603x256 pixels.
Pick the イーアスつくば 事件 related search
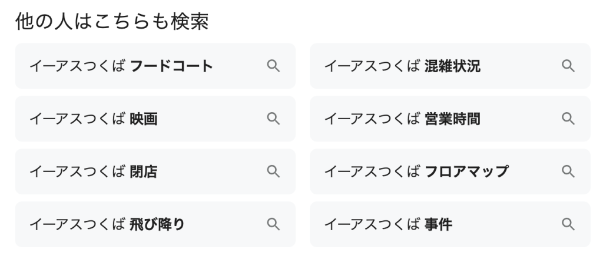click(388, 224)
